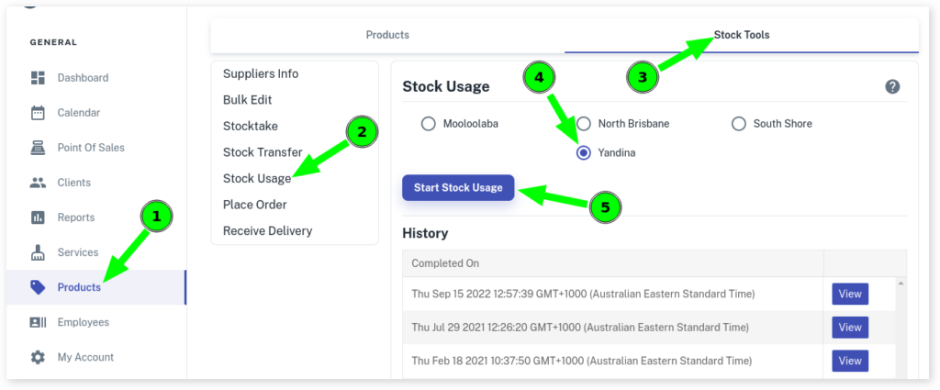940x390 pixels.
Task: Click the Point Of Sales register icon
Action: click(x=38, y=148)
